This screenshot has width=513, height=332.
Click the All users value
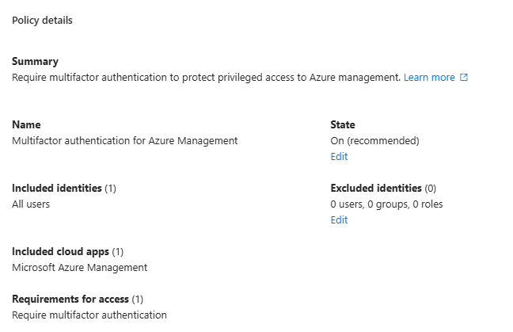click(x=31, y=204)
